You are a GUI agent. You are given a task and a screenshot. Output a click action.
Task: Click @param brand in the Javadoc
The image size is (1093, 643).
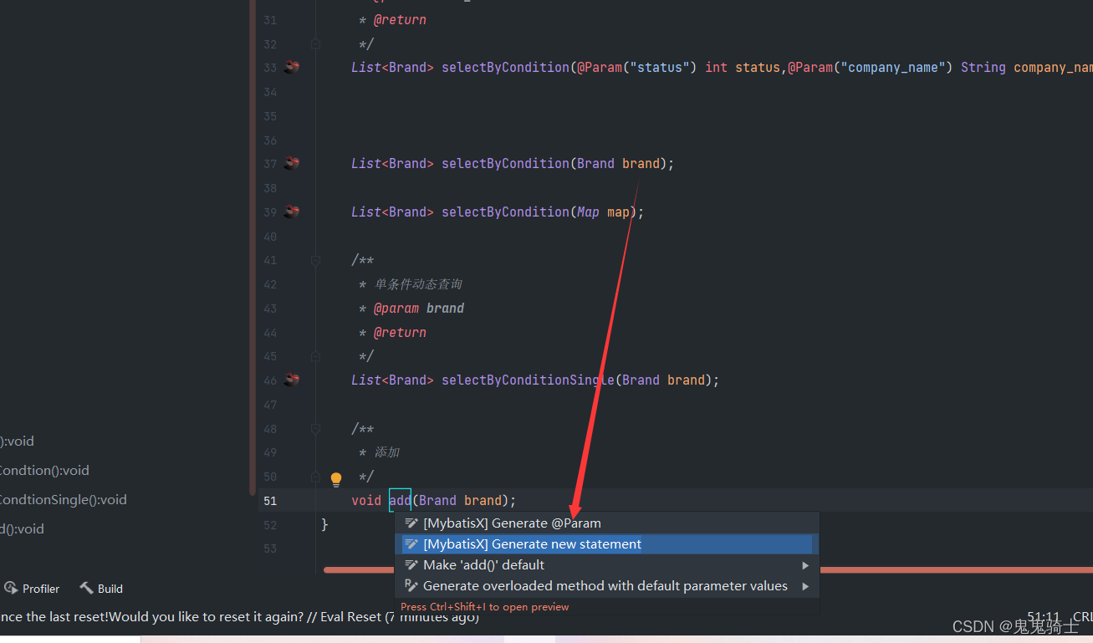419,308
